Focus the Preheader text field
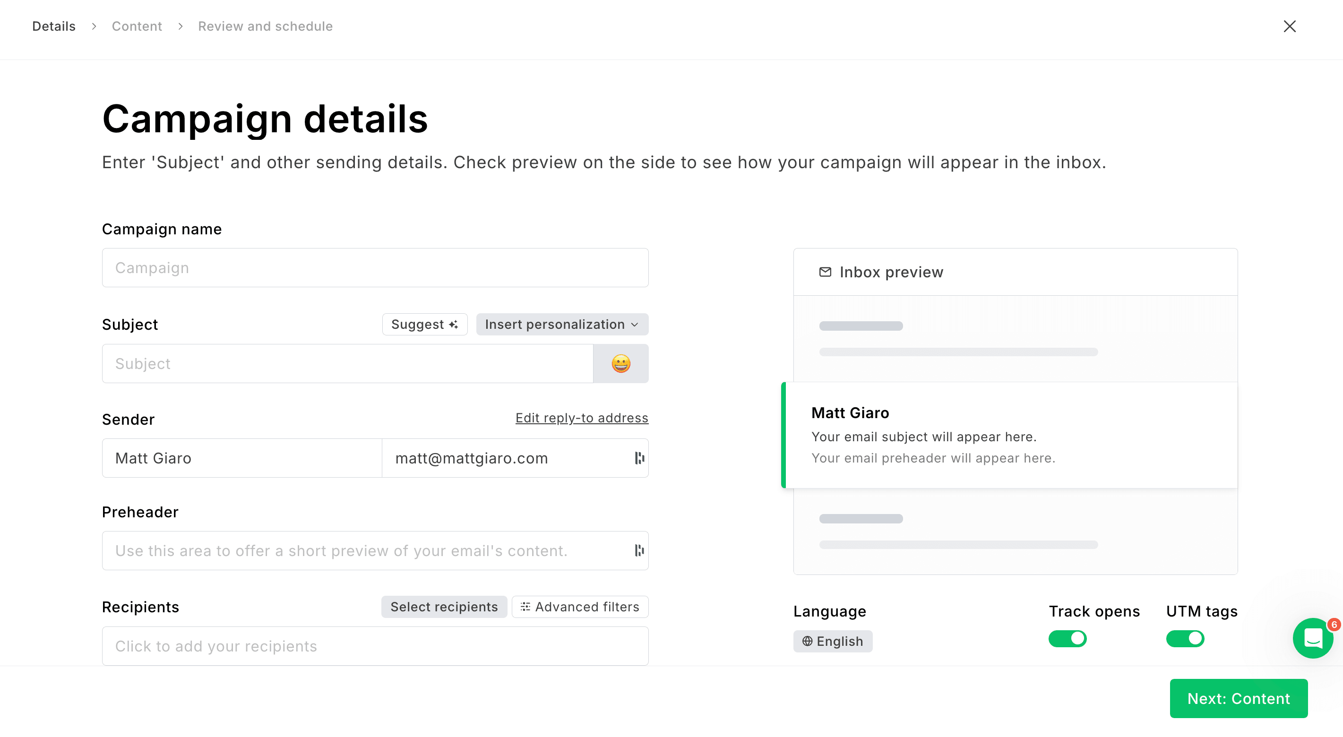1343x737 pixels. pyautogui.click(x=375, y=550)
